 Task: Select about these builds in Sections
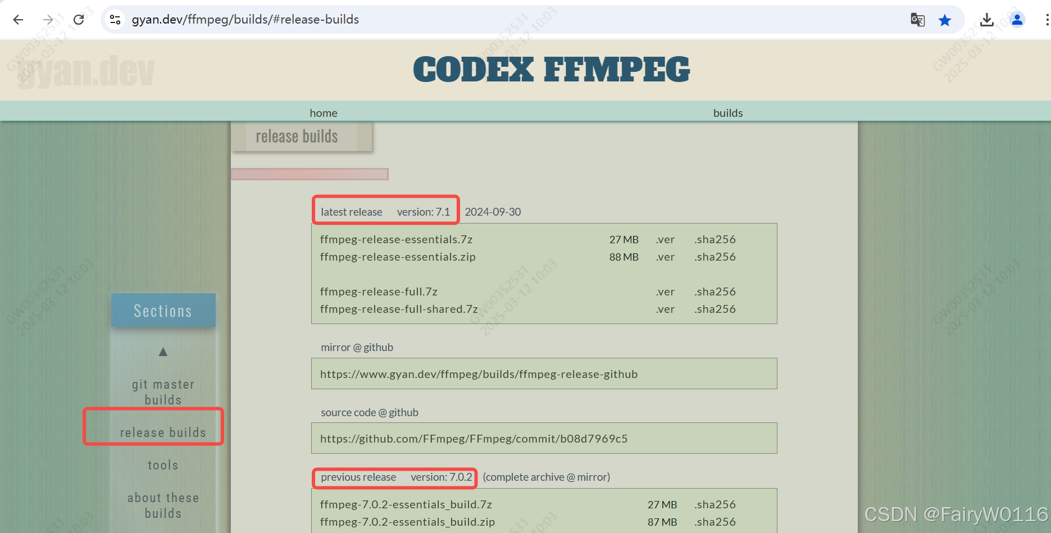click(163, 505)
